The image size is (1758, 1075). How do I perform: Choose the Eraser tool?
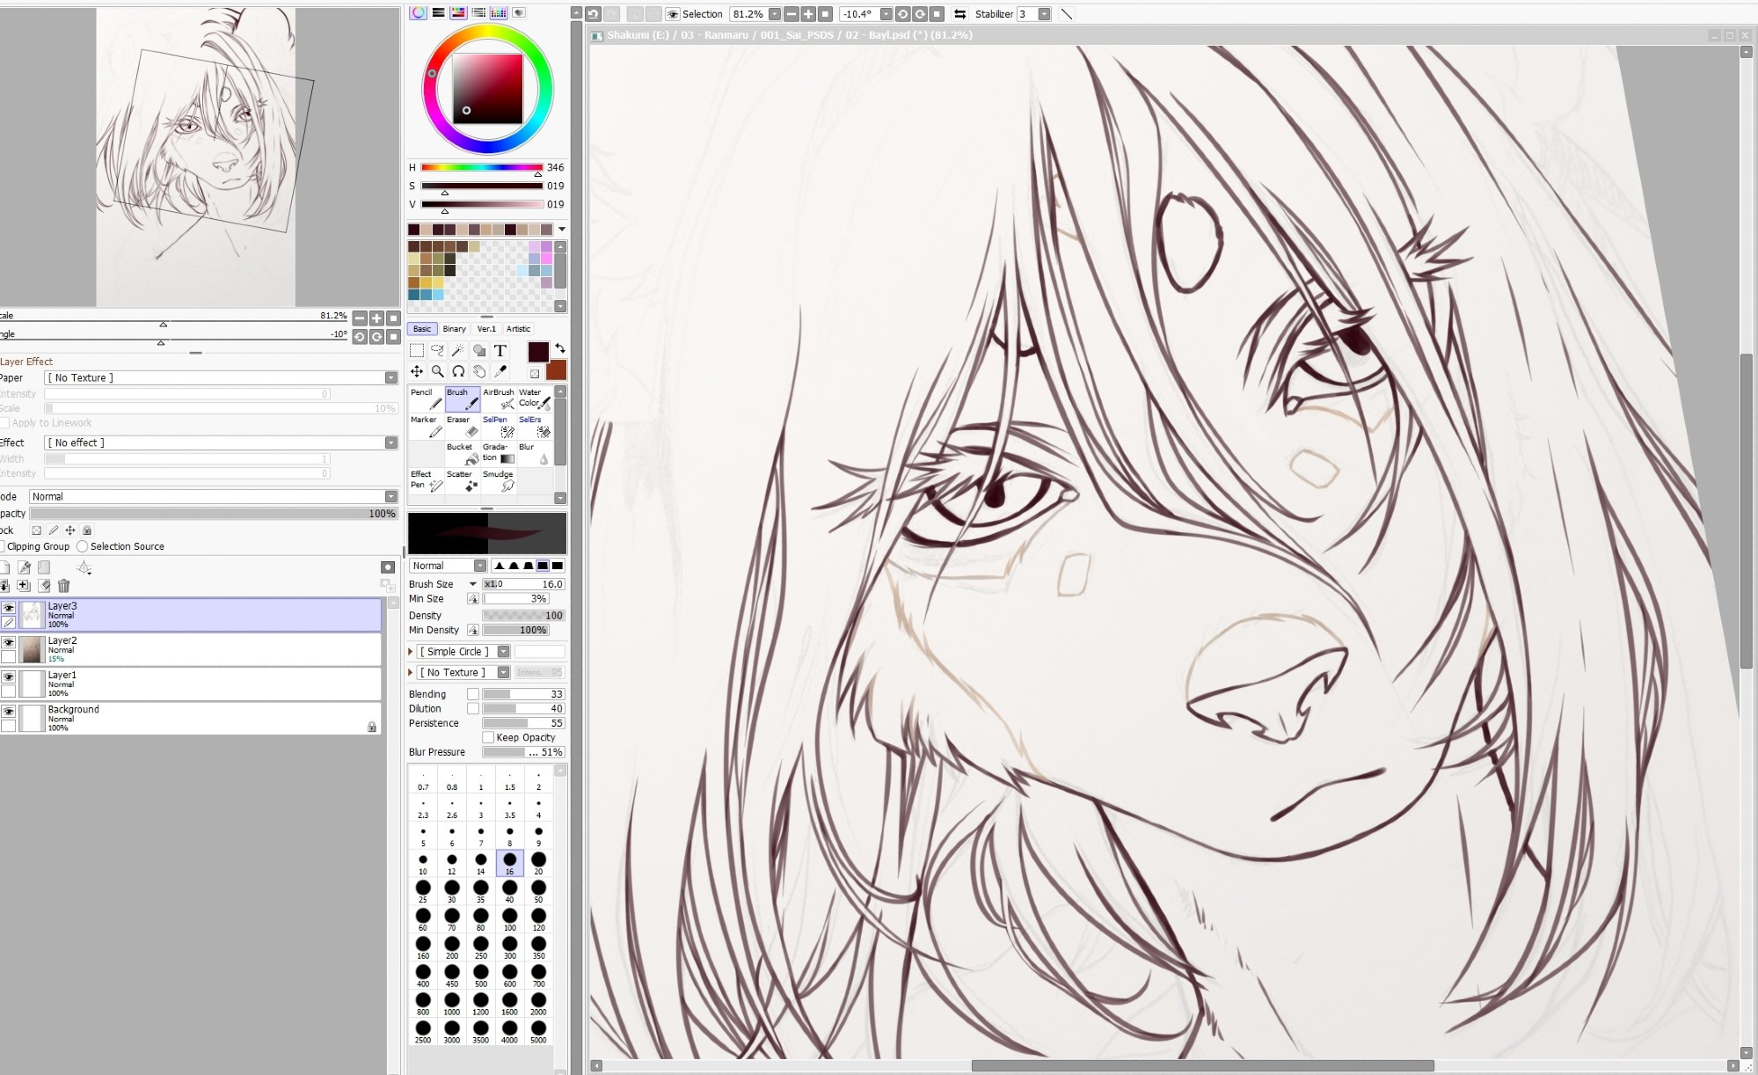(x=463, y=427)
